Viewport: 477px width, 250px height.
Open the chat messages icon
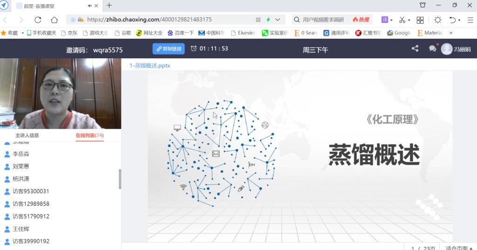pos(432,49)
